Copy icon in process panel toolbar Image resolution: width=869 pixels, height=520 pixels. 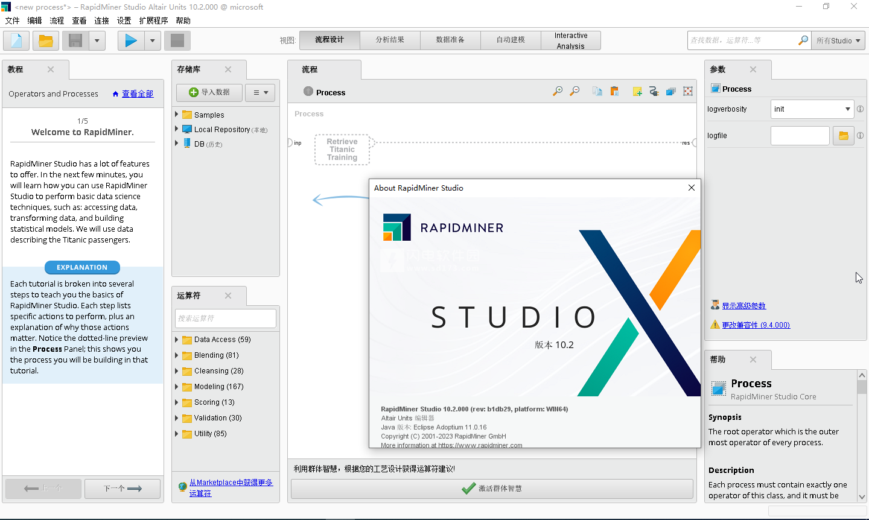pos(597,91)
